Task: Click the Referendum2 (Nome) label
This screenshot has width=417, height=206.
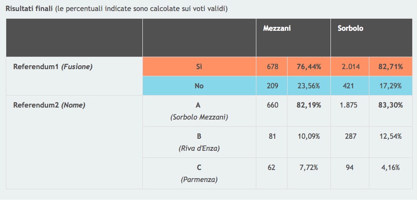Action: (x=49, y=105)
